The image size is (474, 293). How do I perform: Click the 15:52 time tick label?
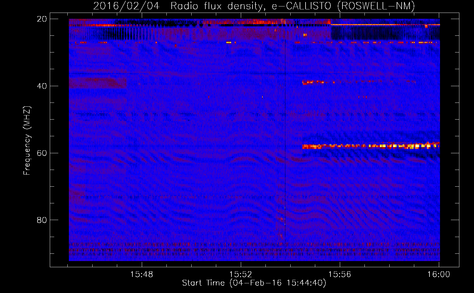coord(241,275)
